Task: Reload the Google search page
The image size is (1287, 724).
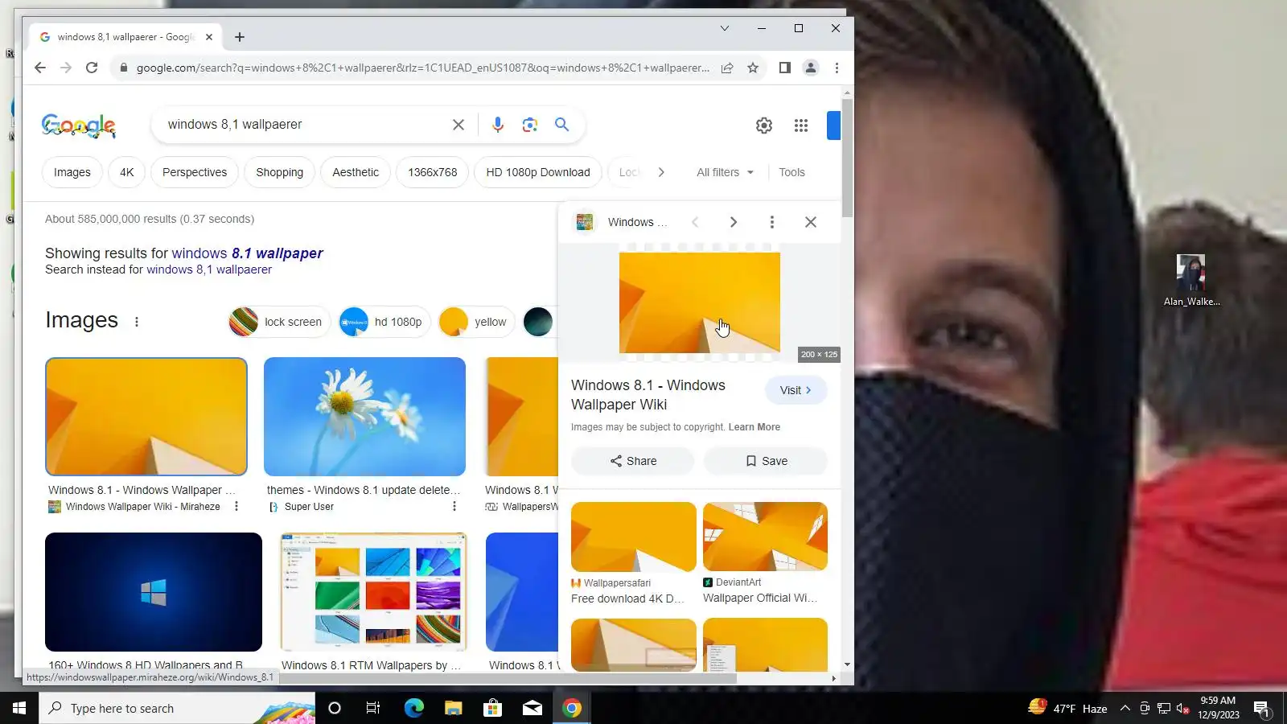Action: click(92, 68)
